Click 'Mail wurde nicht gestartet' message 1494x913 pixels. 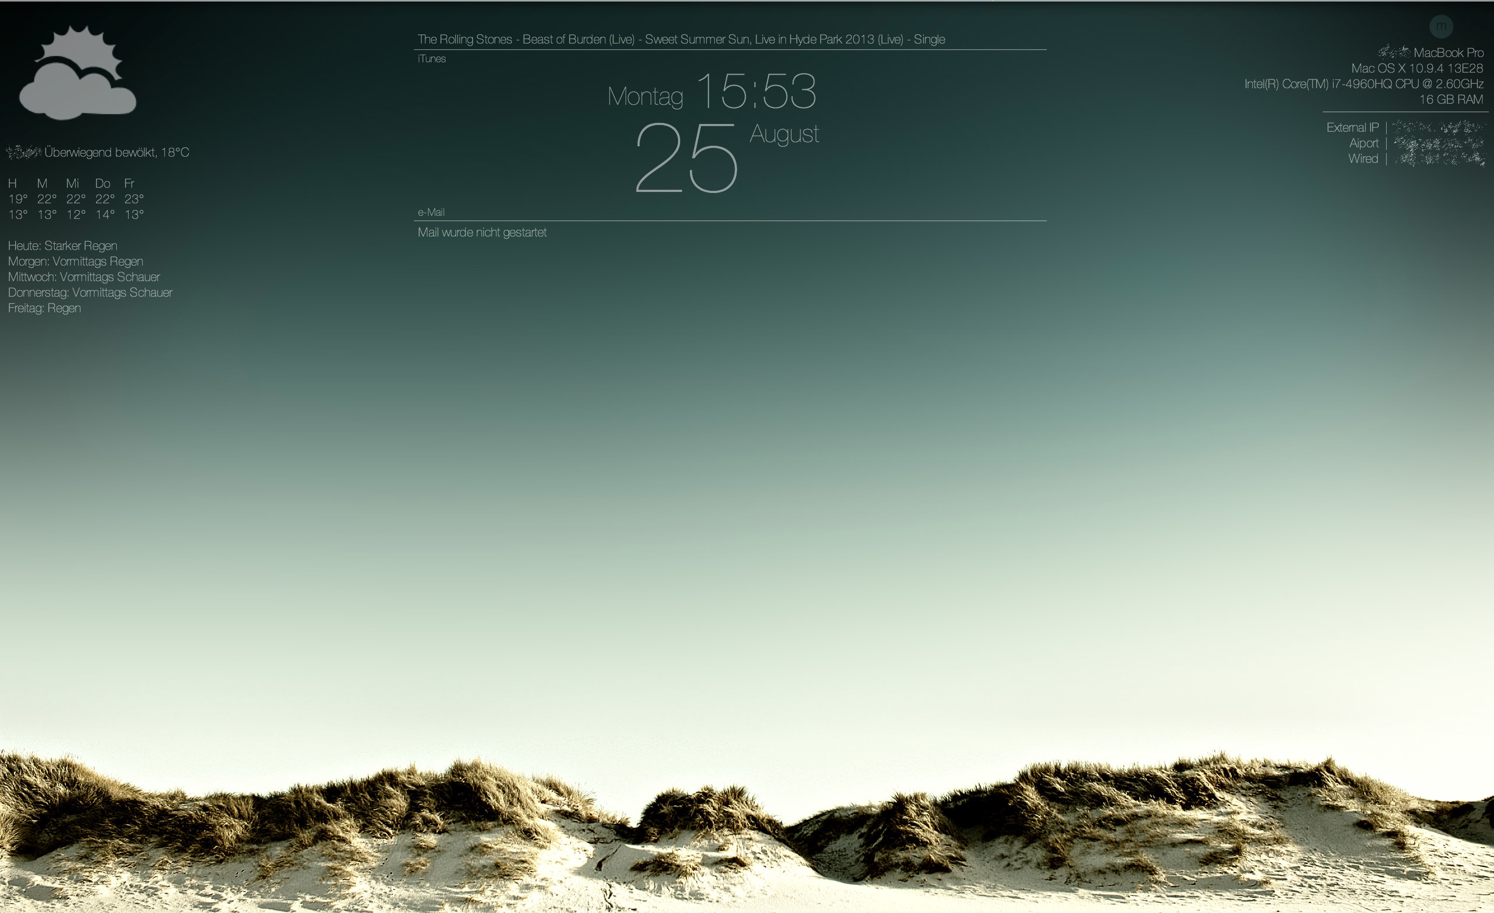coord(481,232)
